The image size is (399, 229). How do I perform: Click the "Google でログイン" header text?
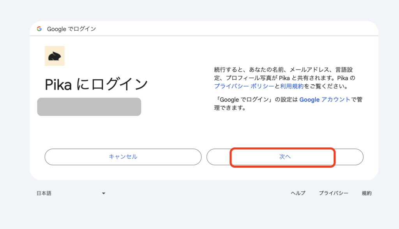point(71,29)
